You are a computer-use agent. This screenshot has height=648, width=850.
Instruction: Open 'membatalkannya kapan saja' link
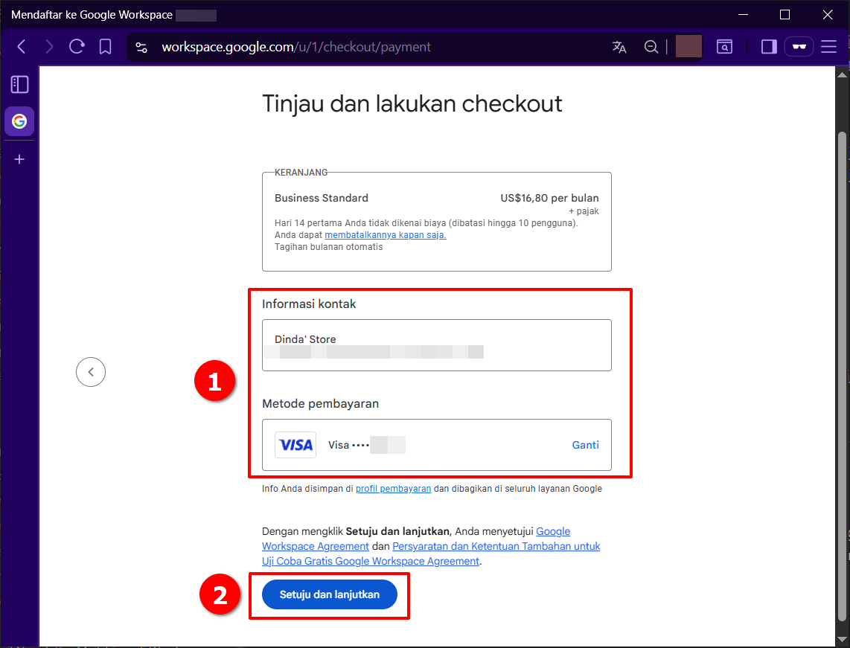click(386, 235)
